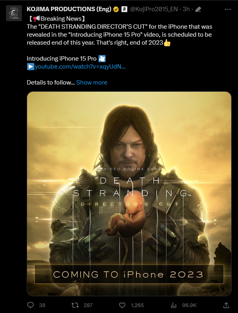This screenshot has height=313, width=238.
Task: Open the three-dot more options menu
Action: [228, 10]
